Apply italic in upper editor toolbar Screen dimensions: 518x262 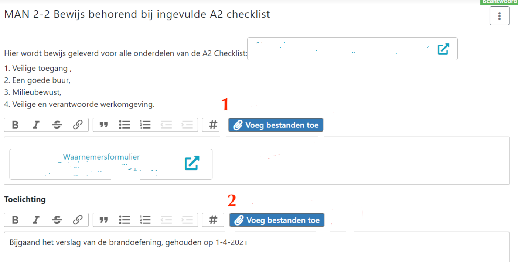(36, 125)
